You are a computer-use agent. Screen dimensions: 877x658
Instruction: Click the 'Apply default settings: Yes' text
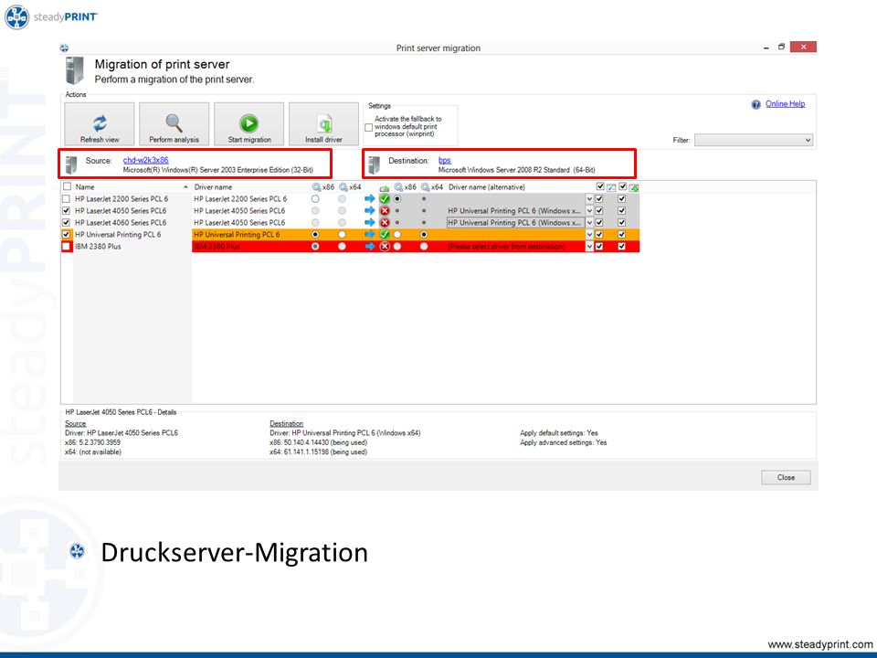[x=559, y=433]
